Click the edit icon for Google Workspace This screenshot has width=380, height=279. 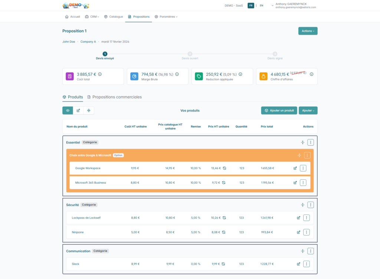tap(295, 168)
